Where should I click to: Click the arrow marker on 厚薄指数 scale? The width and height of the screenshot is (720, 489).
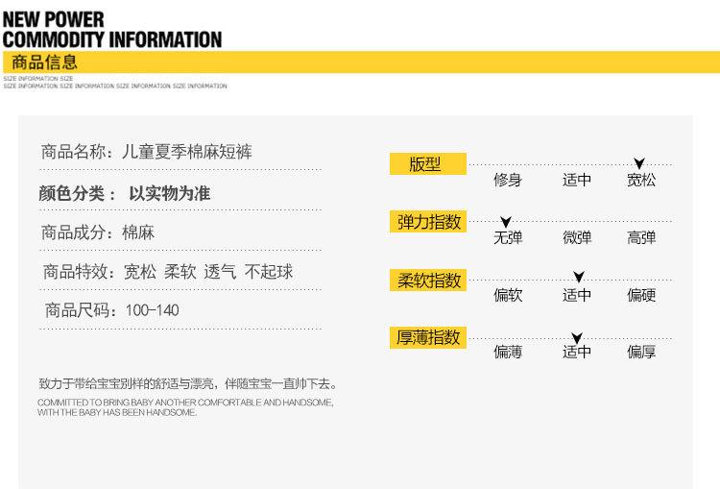[577, 338]
